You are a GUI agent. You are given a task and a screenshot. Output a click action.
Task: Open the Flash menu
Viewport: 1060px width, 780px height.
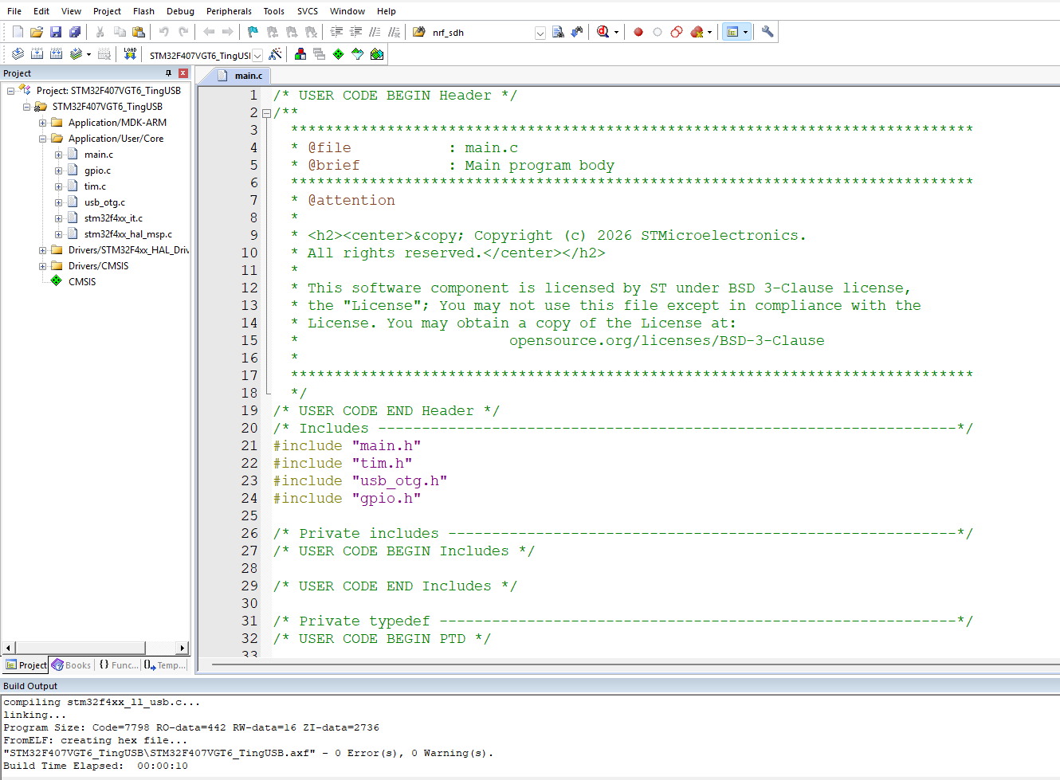coord(143,11)
